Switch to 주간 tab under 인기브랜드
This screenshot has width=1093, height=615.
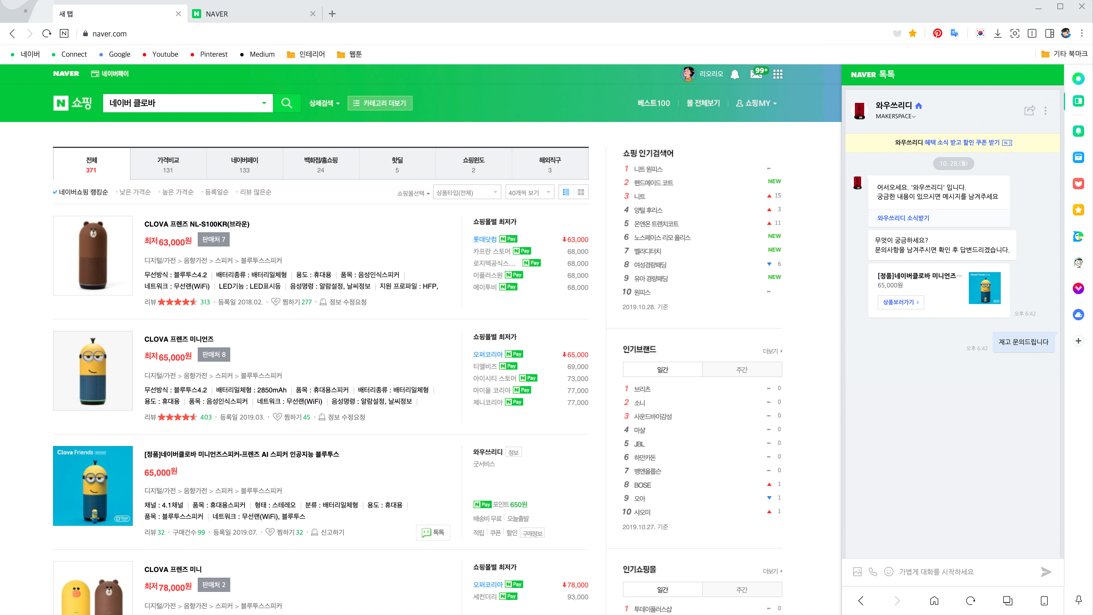pyautogui.click(x=742, y=370)
